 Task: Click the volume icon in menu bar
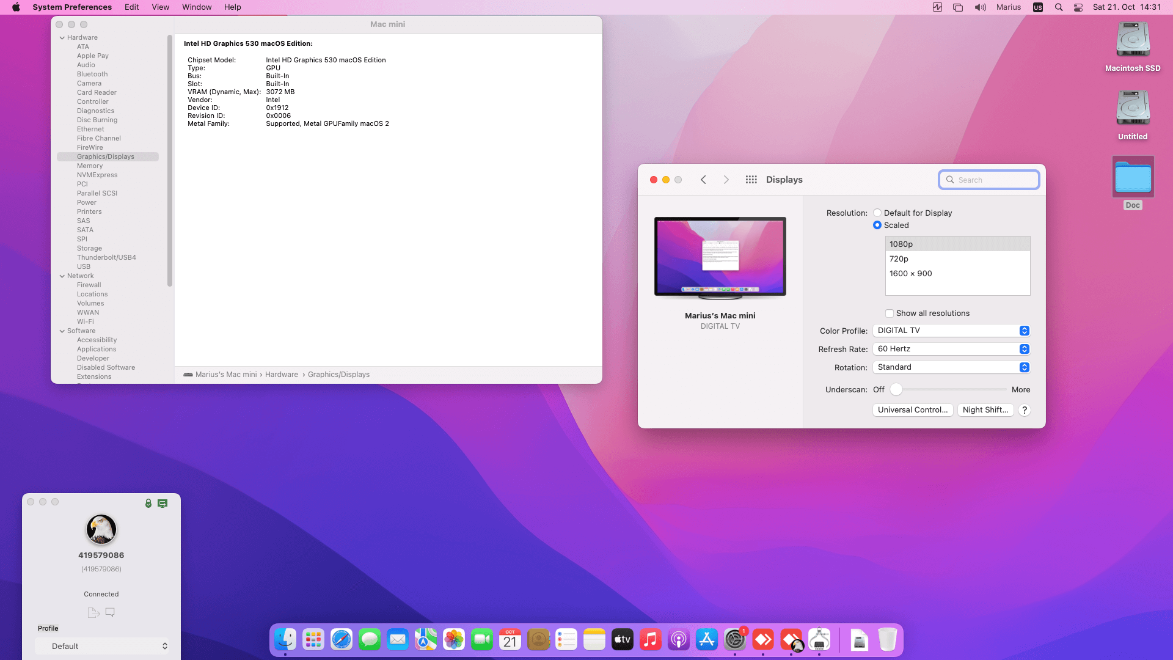click(980, 7)
